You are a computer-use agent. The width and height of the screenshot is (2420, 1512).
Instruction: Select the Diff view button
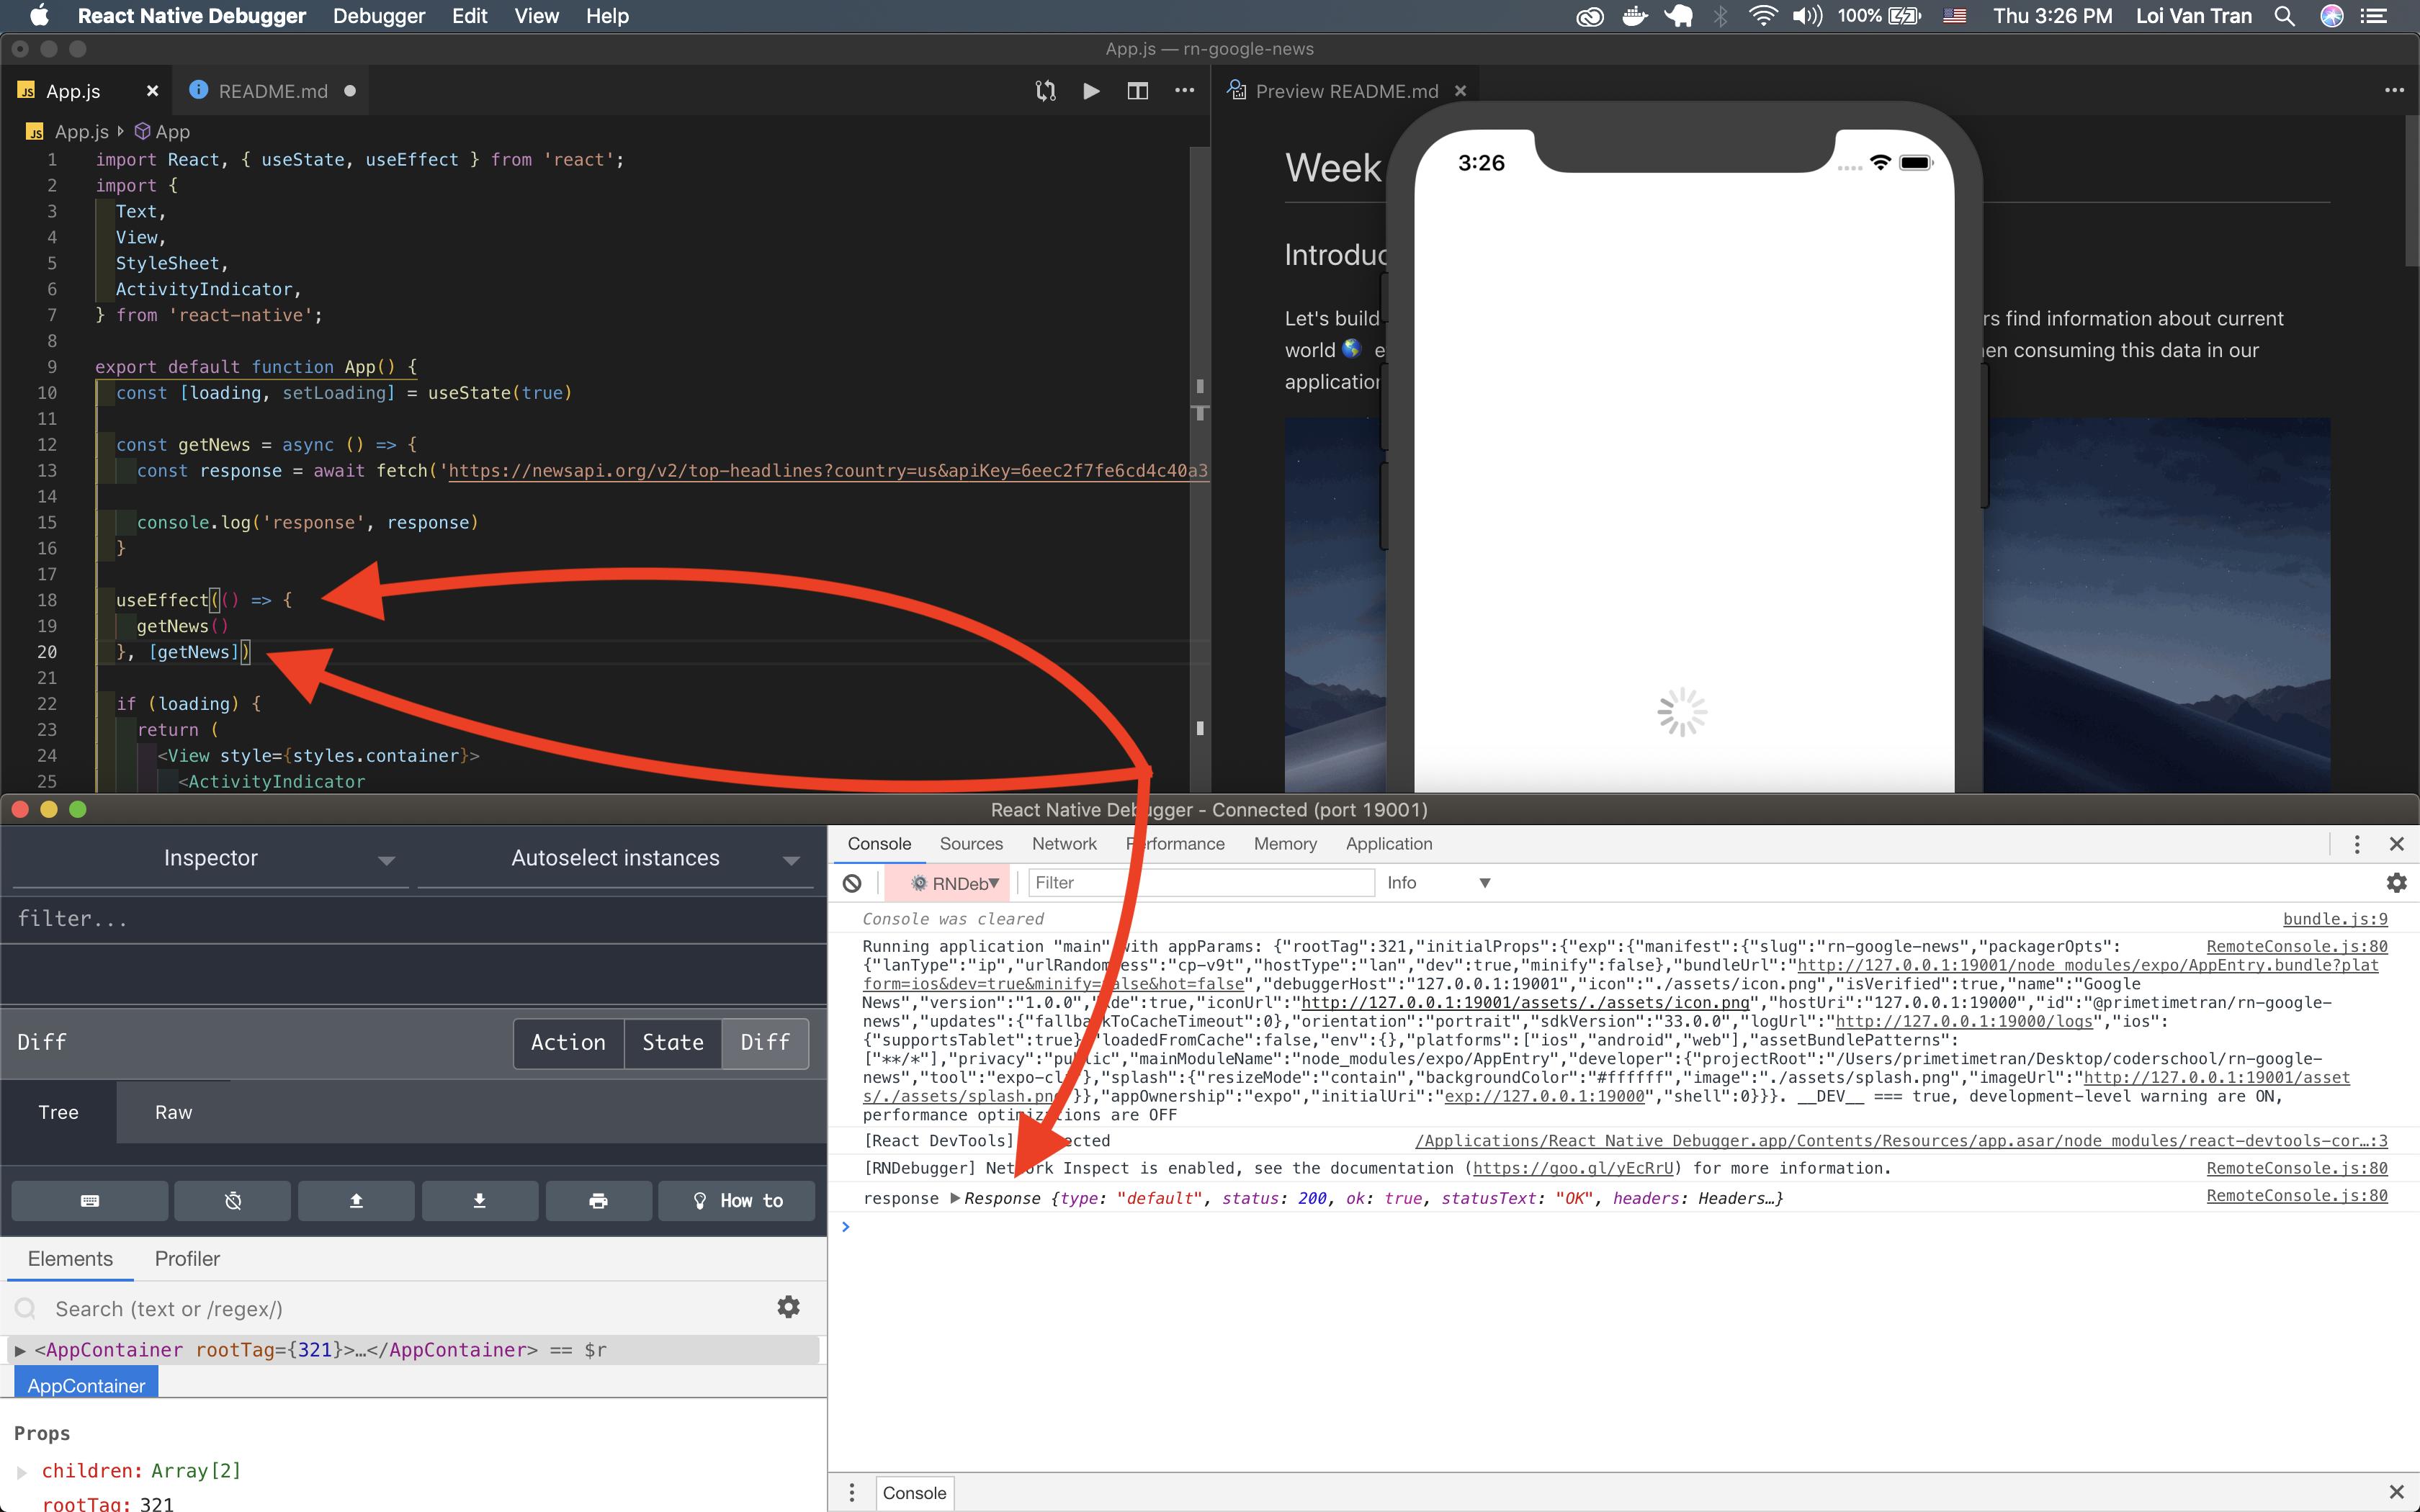(765, 1043)
